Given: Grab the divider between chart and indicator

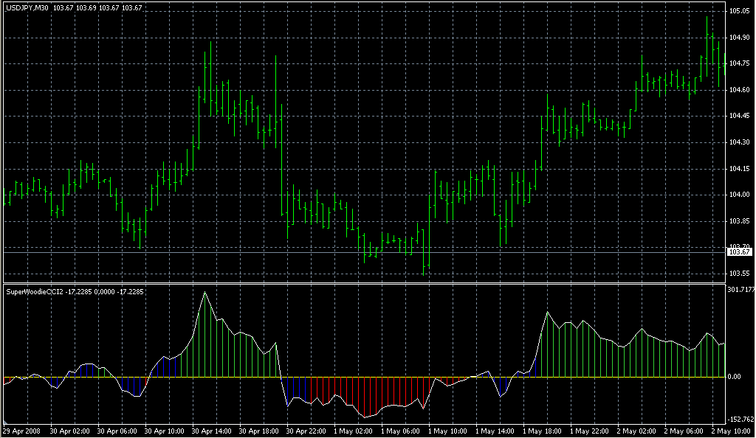Looking at the screenshot, I should [x=369, y=282].
